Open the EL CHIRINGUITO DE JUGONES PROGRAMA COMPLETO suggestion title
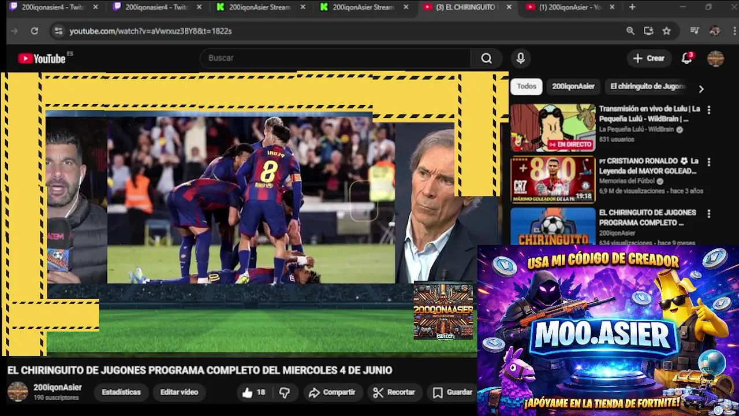This screenshot has height=416, width=739. coord(647,217)
